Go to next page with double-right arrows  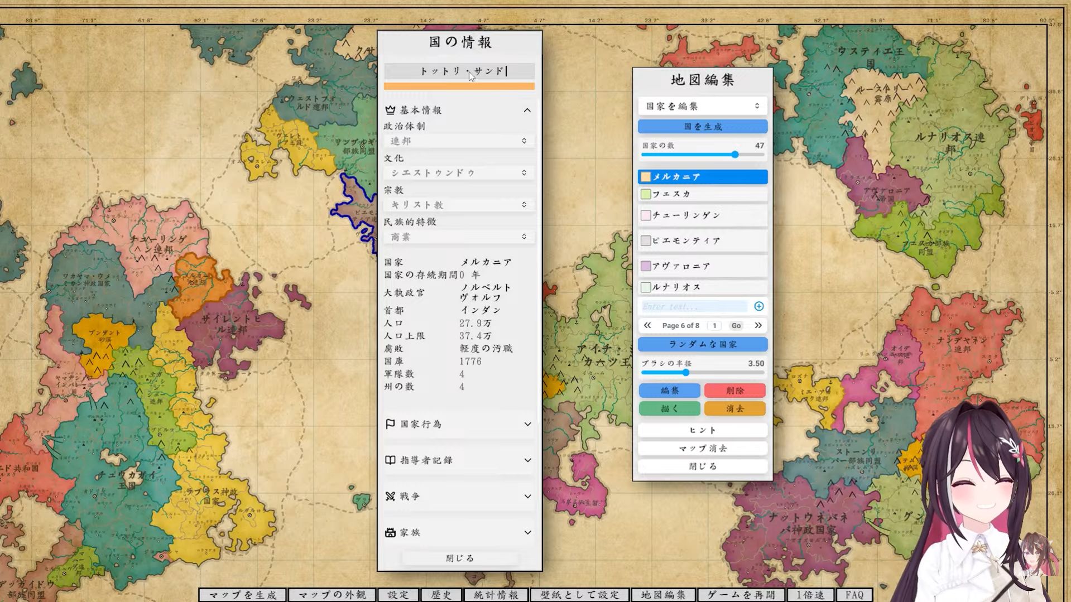758,325
